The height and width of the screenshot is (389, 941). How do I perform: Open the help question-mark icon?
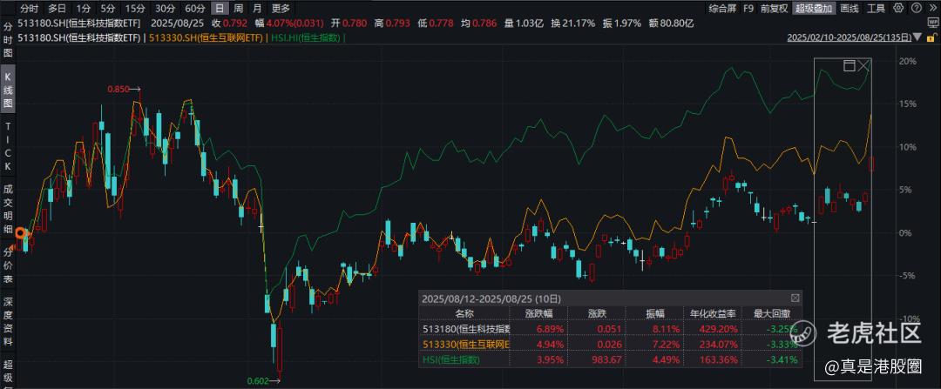point(916,8)
